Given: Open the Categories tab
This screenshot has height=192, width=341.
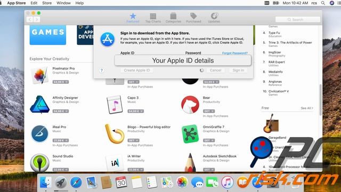Looking at the screenshot, I should 173,18.
